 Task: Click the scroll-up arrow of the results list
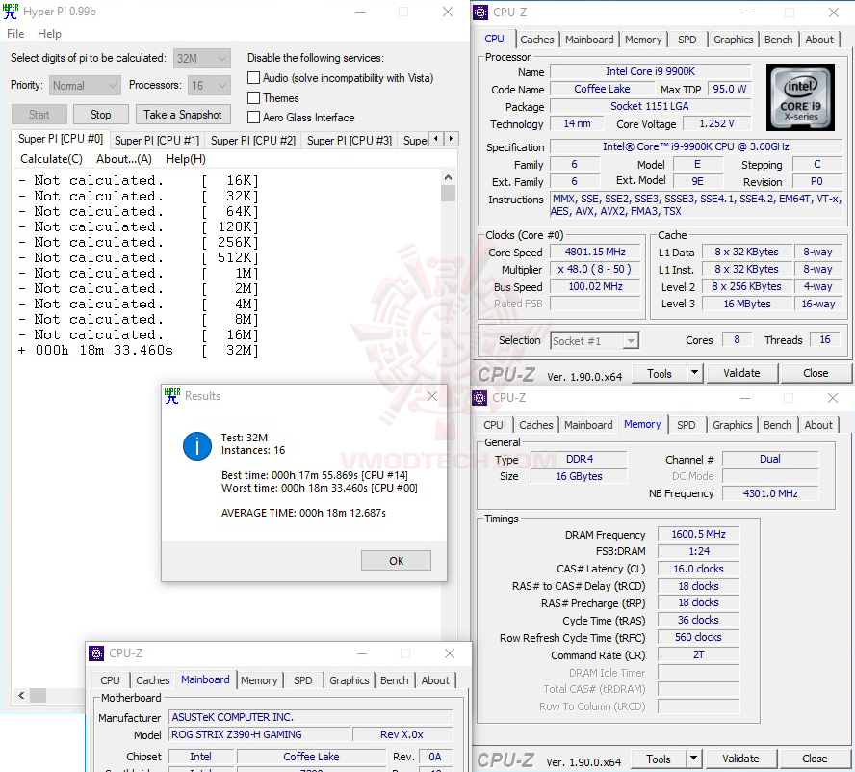coord(449,177)
